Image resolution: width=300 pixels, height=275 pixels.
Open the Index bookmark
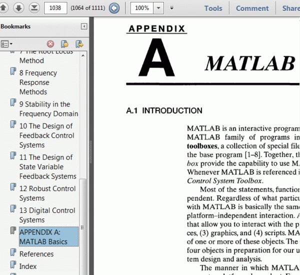28,266
